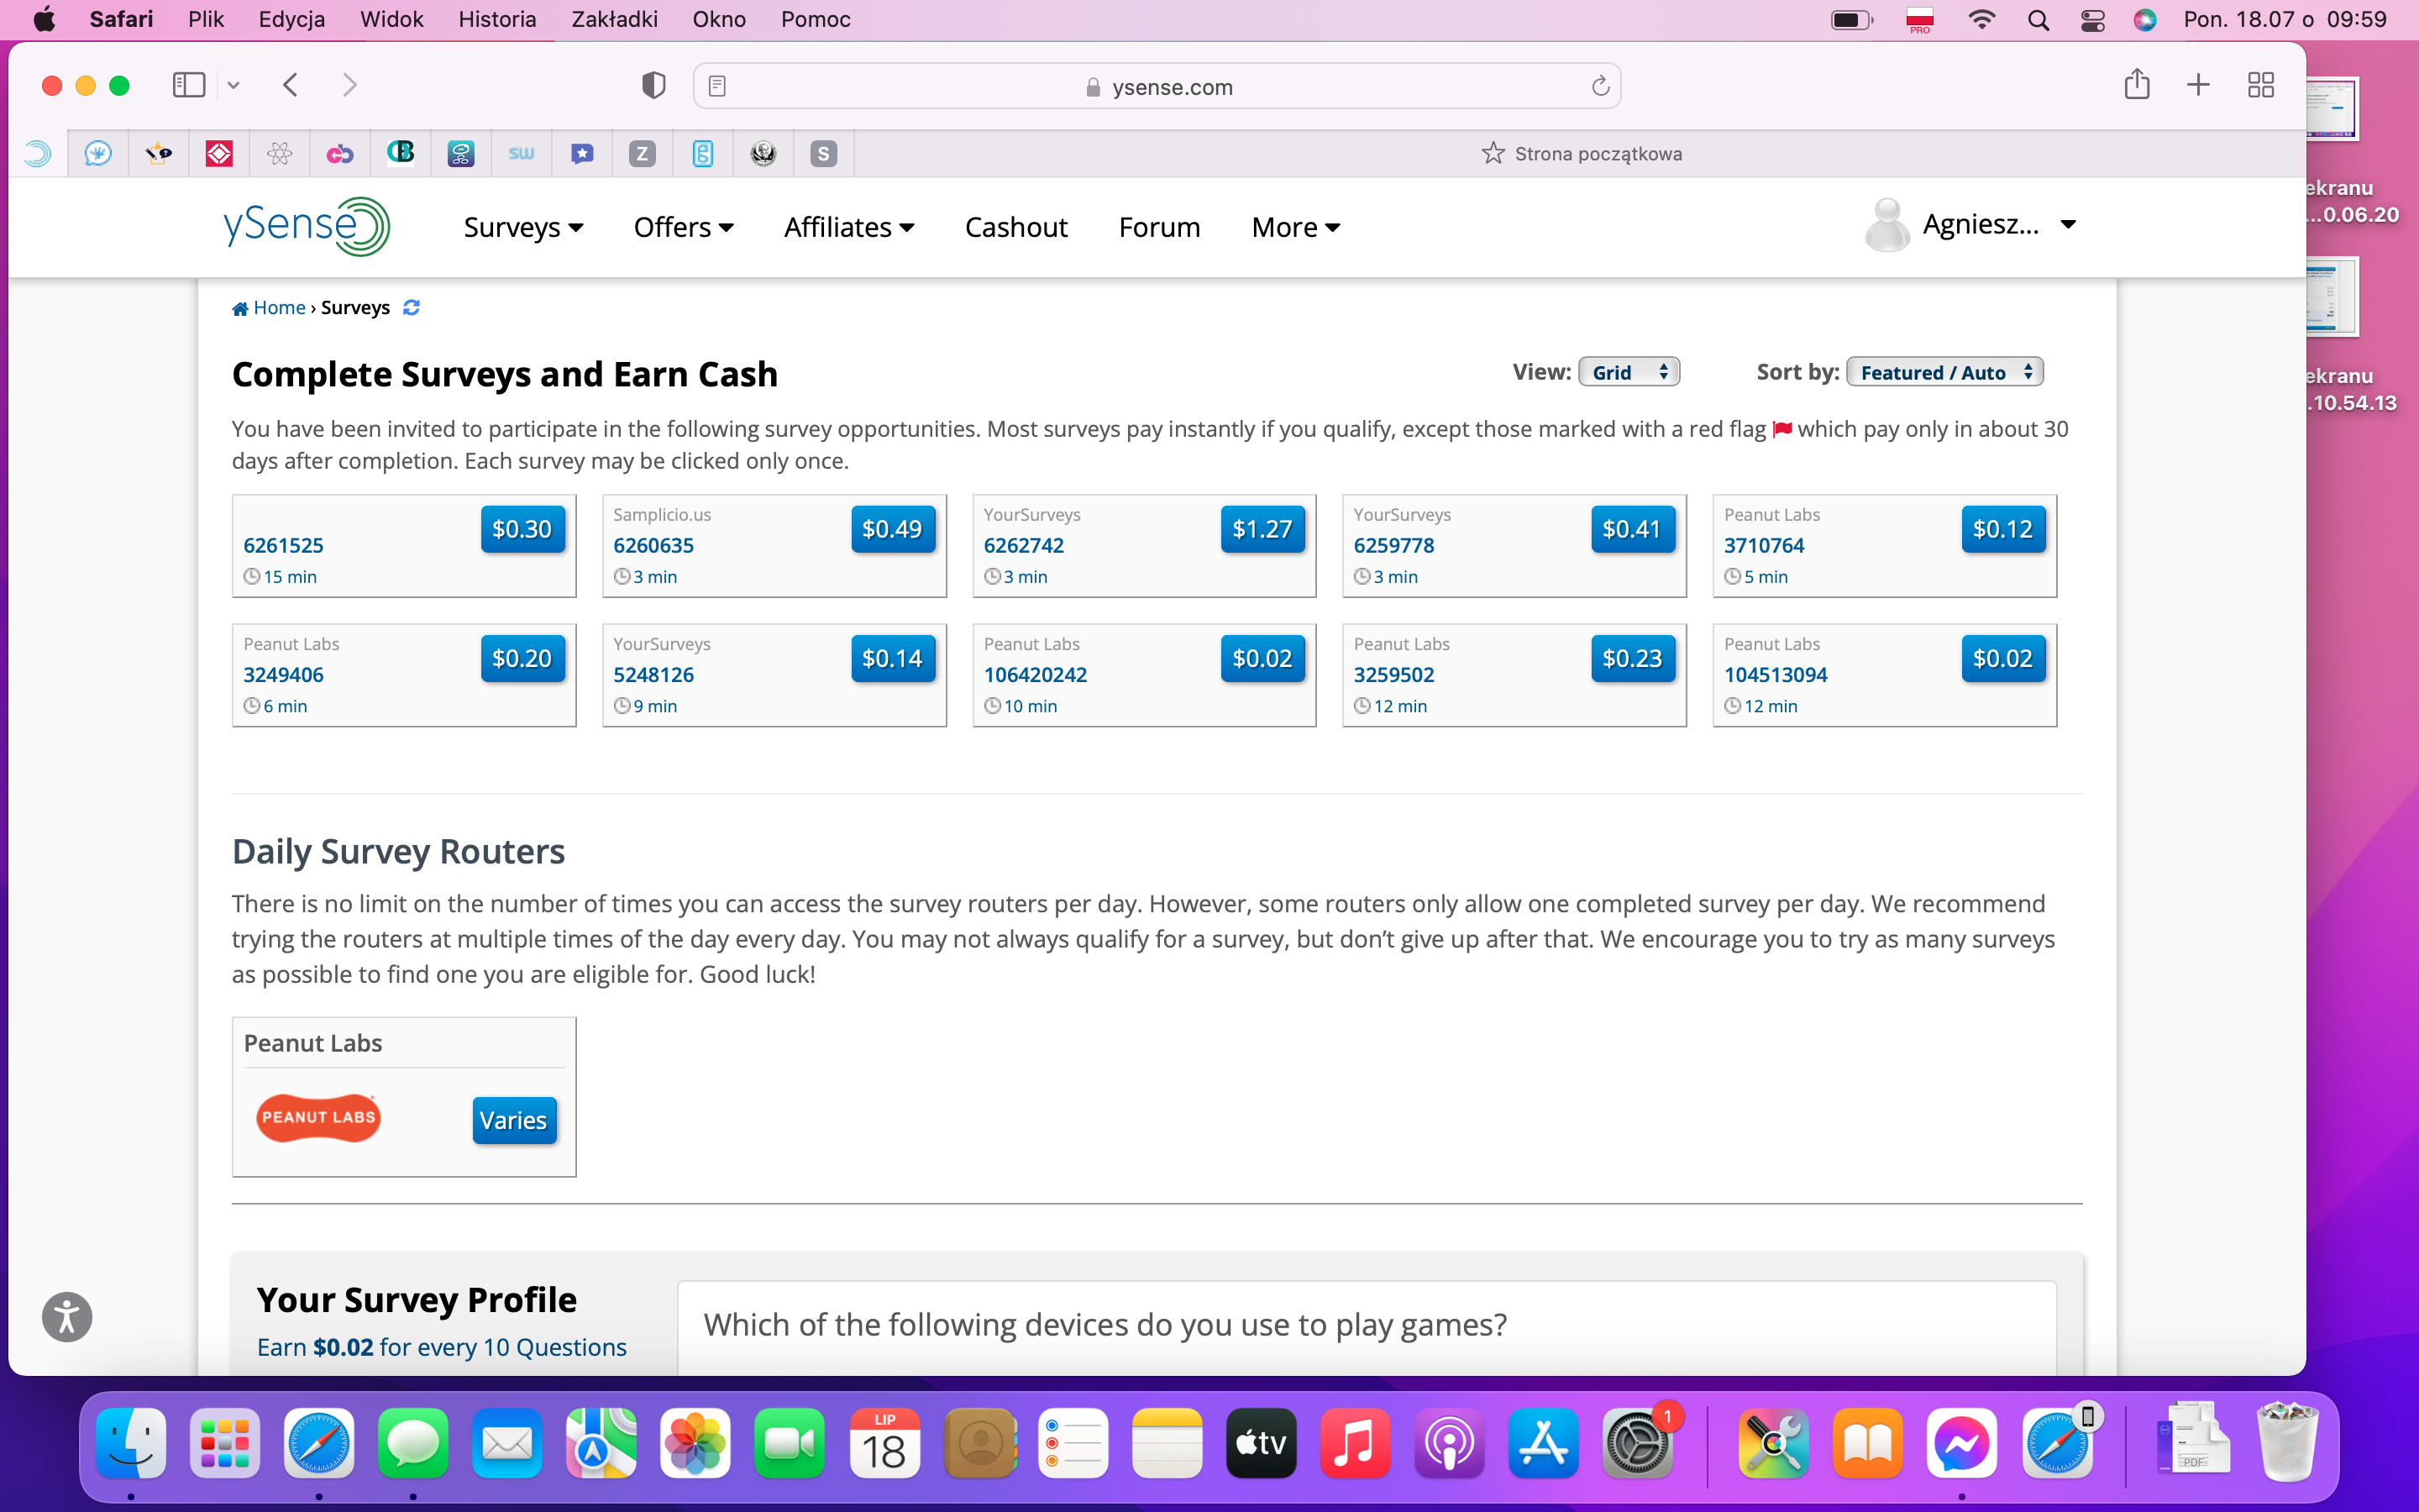Click the Share icon in Safari toolbar
Viewport: 2419px width, 1512px height.
[2137, 84]
